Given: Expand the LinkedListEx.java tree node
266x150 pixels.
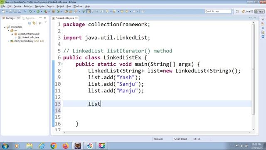Looking at the screenshot, I should click(x=16, y=37).
